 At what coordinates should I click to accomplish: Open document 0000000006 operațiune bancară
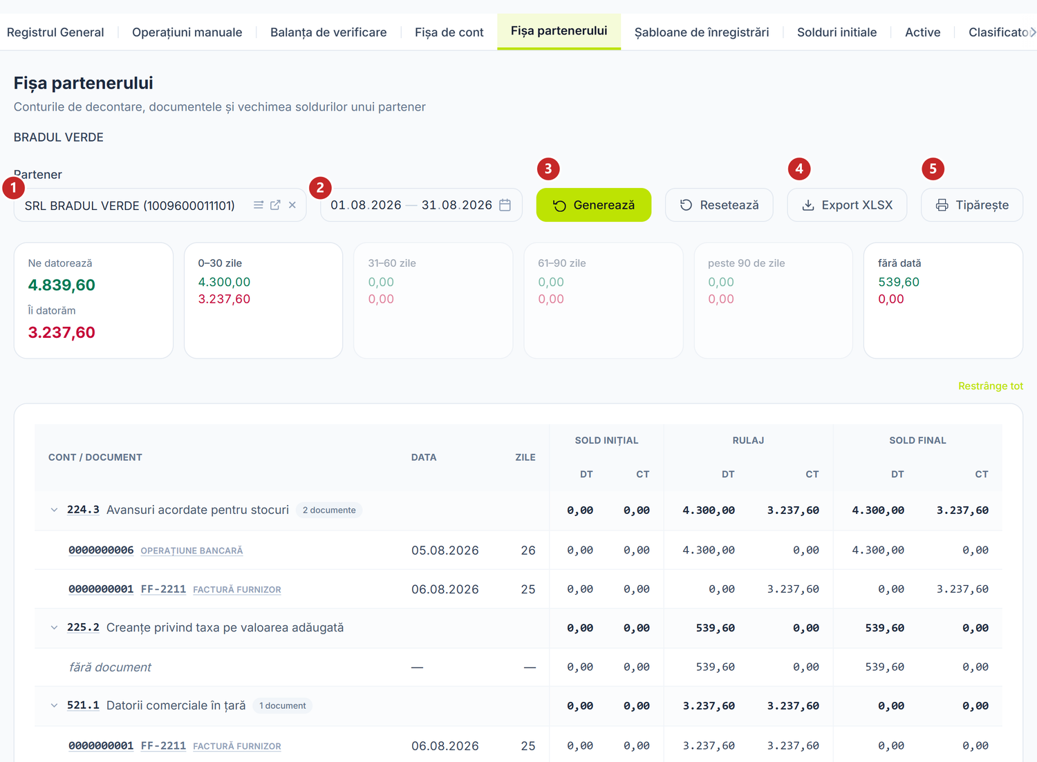point(101,551)
